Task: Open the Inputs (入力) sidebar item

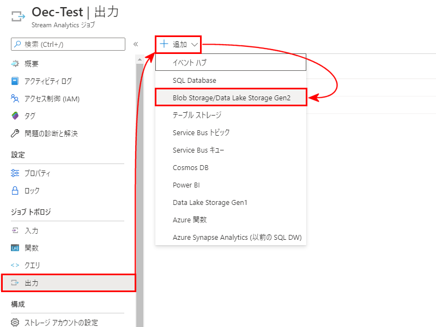Action: (32, 231)
